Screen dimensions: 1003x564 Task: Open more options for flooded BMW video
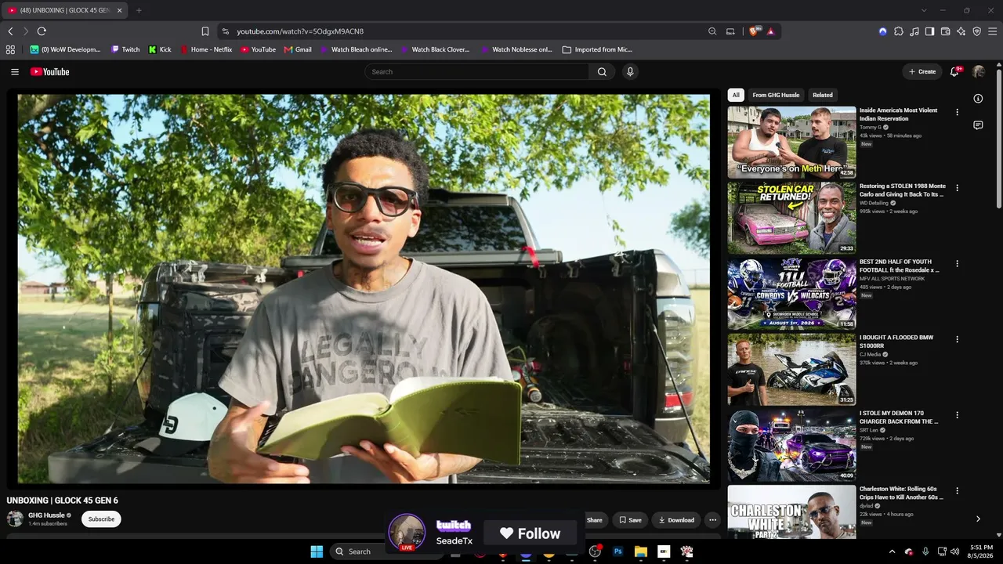pyautogui.click(x=957, y=339)
